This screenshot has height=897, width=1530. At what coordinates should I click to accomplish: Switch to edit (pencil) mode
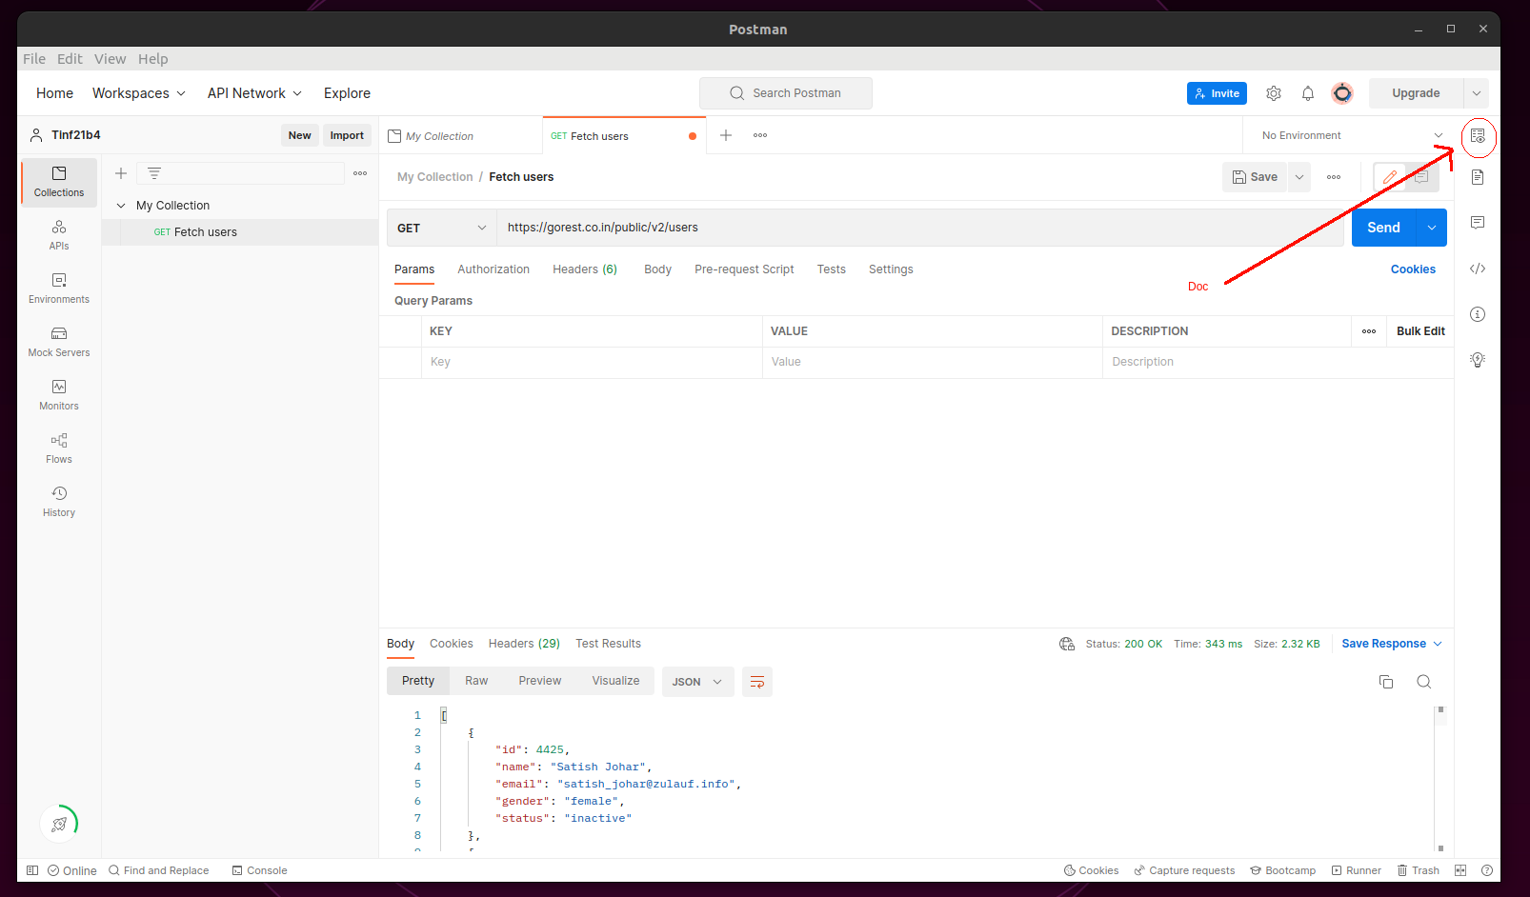coord(1390,177)
